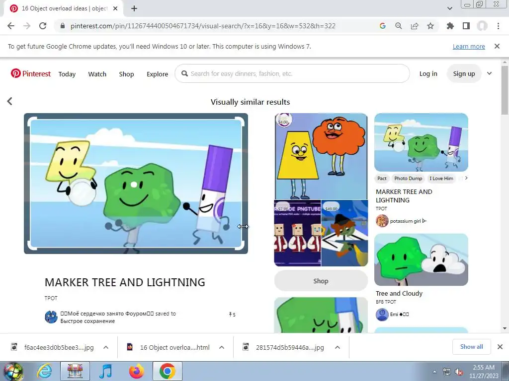Screen dimensions: 509x381
Task: Click the share page icon in address bar
Action: coord(415,26)
